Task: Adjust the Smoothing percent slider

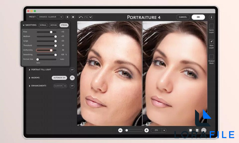Action: 47,55
